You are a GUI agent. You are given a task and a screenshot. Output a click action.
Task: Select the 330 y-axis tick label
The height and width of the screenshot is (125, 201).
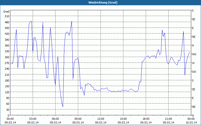pyautogui.click(x=7, y=51)
